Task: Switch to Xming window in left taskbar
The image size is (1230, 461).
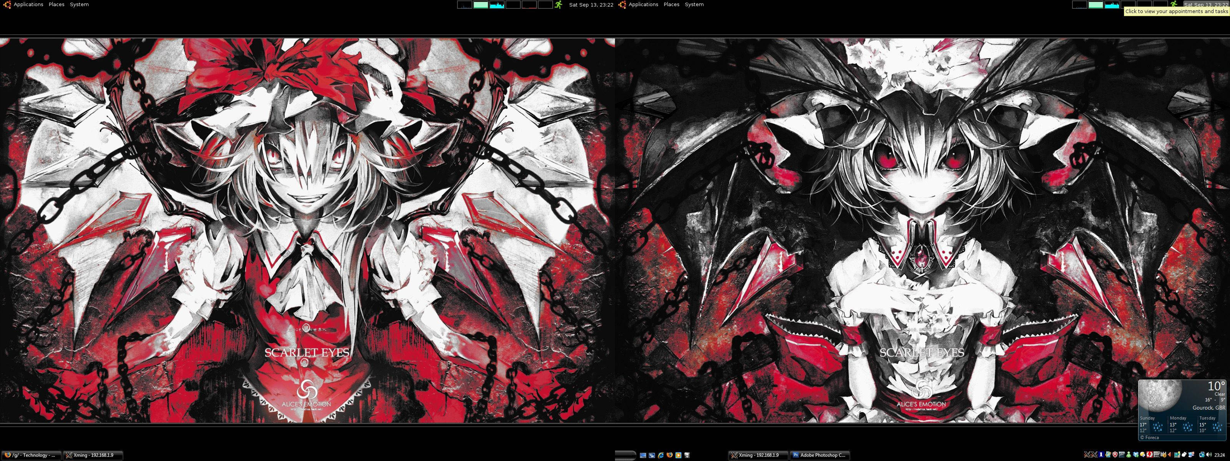Action: tap(93, 455)
